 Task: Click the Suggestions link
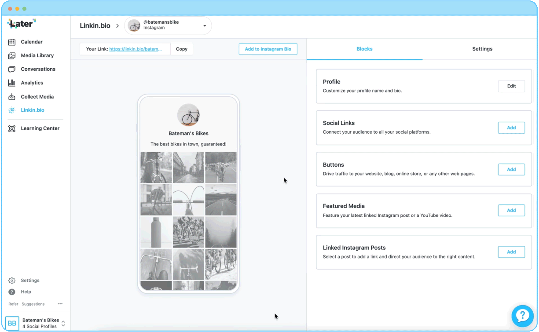pos(33,304)
